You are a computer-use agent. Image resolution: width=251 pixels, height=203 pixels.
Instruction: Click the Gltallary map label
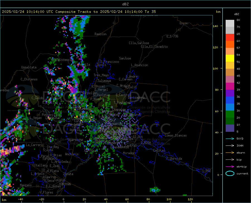click(40, 165)
